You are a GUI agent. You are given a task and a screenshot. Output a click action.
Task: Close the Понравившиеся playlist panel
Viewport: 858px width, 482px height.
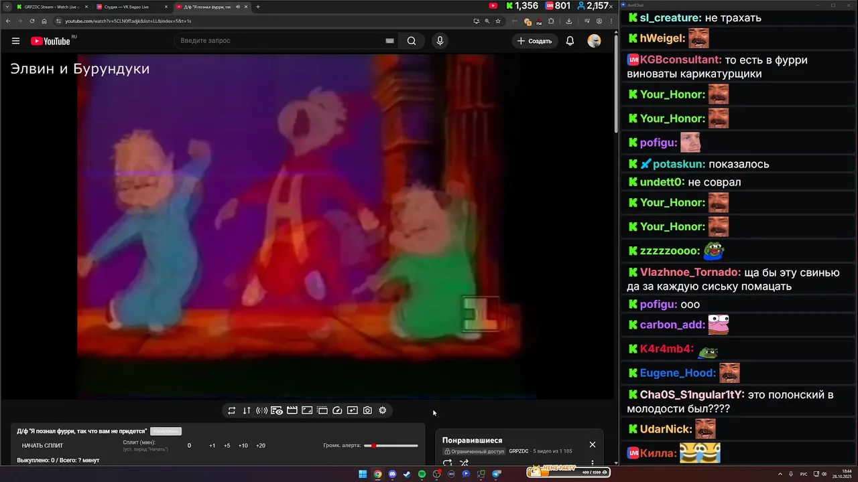point(593,445)
